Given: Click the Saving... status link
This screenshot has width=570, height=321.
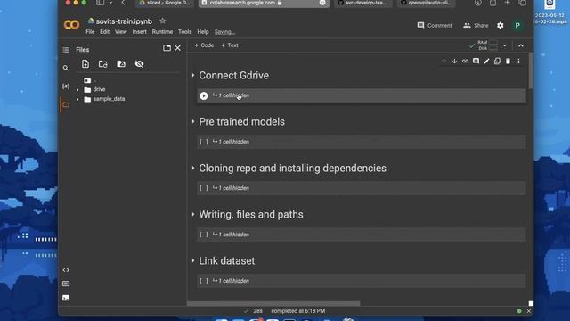Looking at the screenshot, I should click(x=224, y=32).
